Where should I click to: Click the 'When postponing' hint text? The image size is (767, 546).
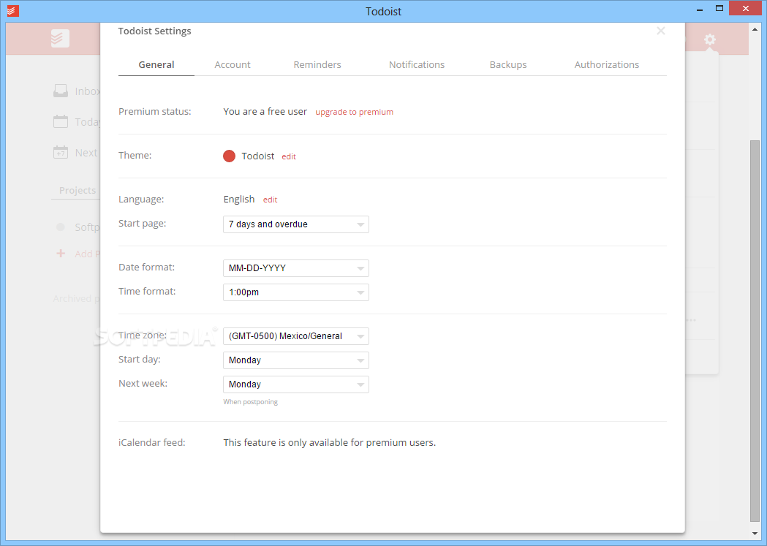[251, 402]
